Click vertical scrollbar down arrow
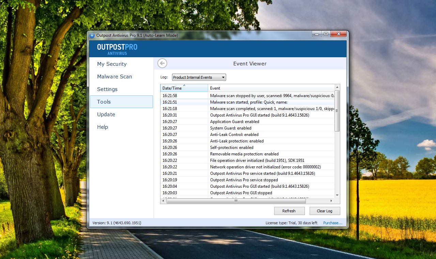 tap(337, 195)
